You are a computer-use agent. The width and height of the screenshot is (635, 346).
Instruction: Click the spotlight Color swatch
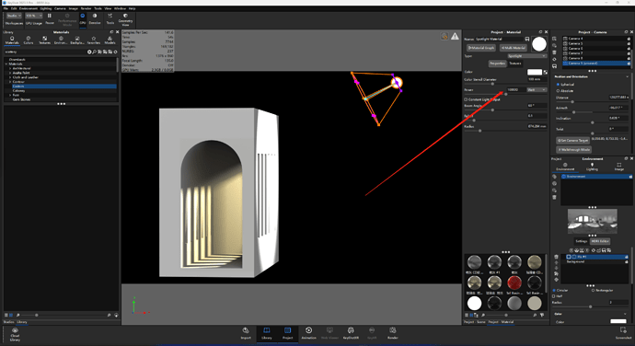tap(534, 72)
